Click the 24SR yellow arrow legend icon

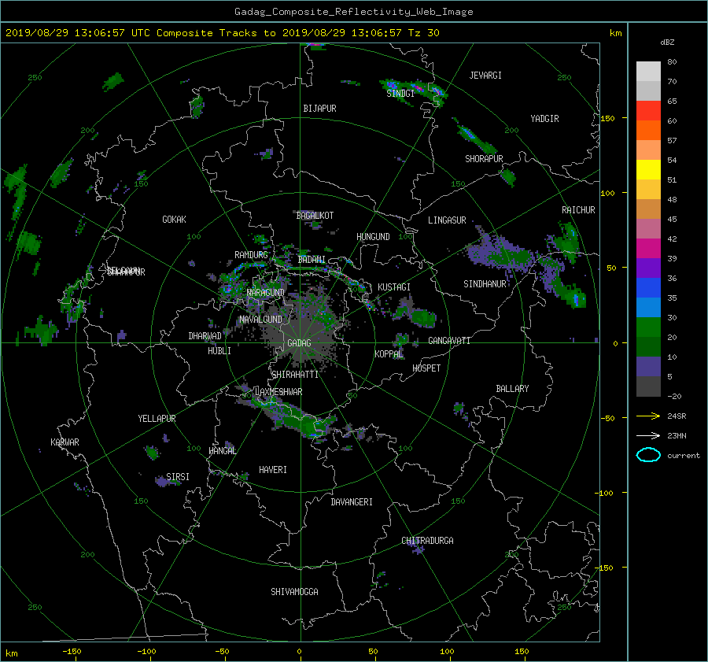(x=648, y=416)
